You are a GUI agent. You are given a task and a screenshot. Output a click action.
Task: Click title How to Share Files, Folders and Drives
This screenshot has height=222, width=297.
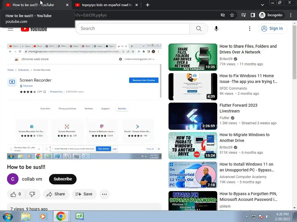(x=248, y=49)
